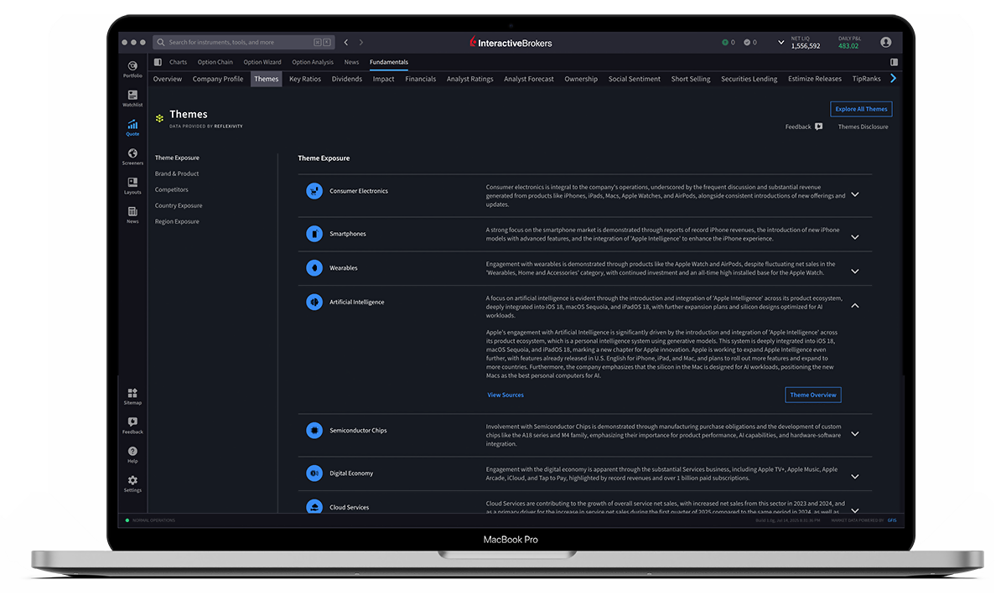This screenshot has width=1006, height=600.
Task: Click the Explore All Themes button
Action: (x=861, y=109)
